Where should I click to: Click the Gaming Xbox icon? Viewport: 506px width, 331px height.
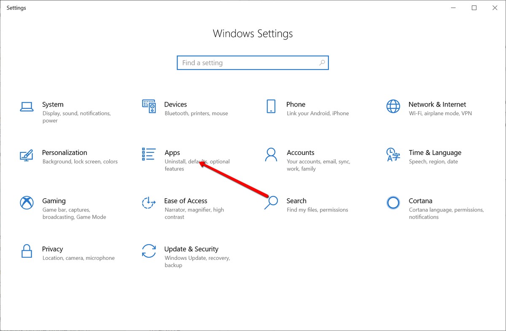tap(27, 203)
